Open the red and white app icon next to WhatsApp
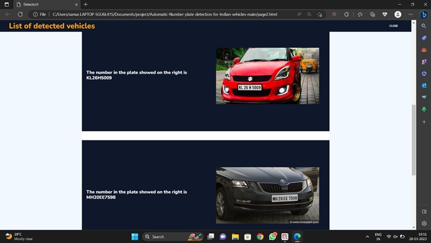The image size is (431, 243). 285,237
